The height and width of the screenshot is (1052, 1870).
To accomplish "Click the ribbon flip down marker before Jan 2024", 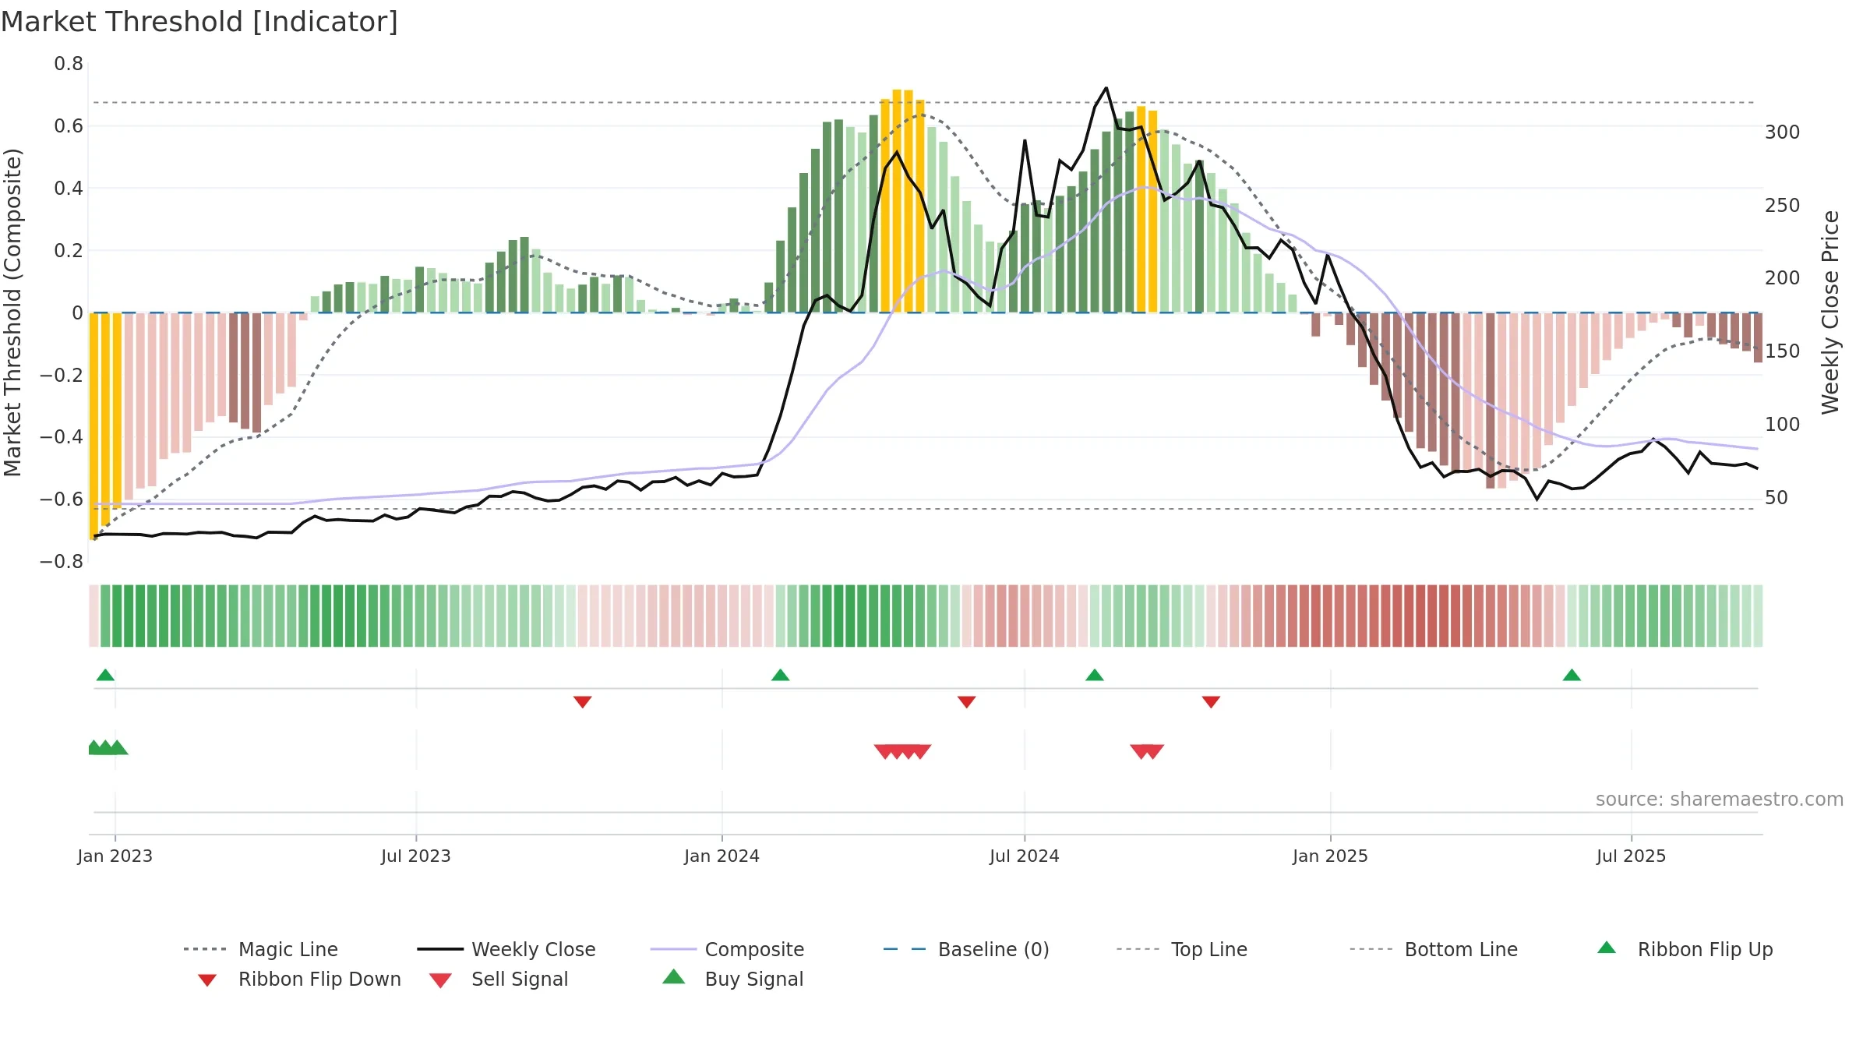I will click(x=582, y=702).
